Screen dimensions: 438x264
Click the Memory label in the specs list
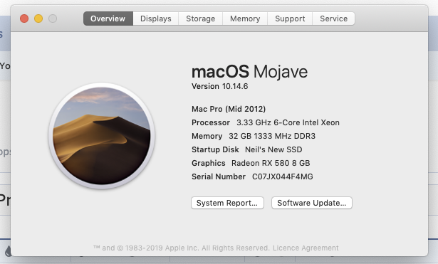coord(207,136)
